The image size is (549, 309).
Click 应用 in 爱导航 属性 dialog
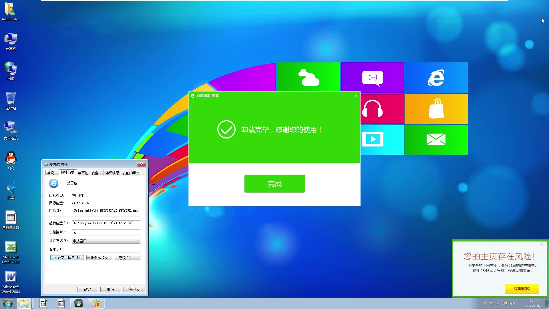(134, 290)
